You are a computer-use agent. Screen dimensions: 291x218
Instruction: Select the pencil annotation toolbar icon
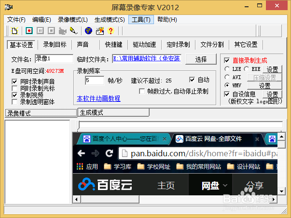click(74, 30)
